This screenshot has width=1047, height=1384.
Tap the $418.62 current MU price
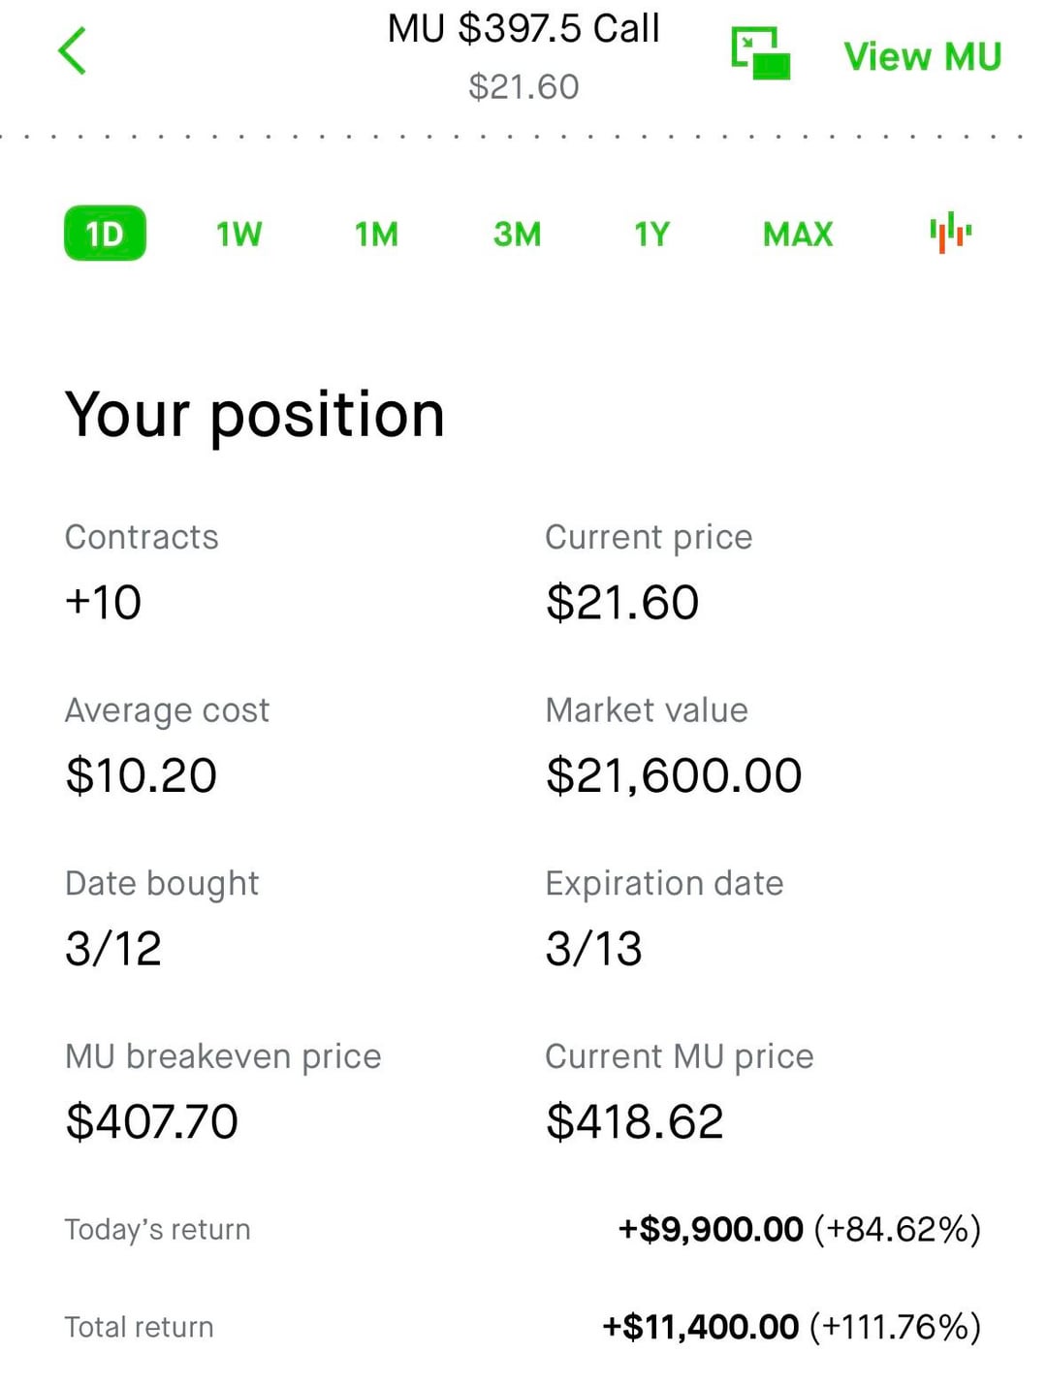635,1121
